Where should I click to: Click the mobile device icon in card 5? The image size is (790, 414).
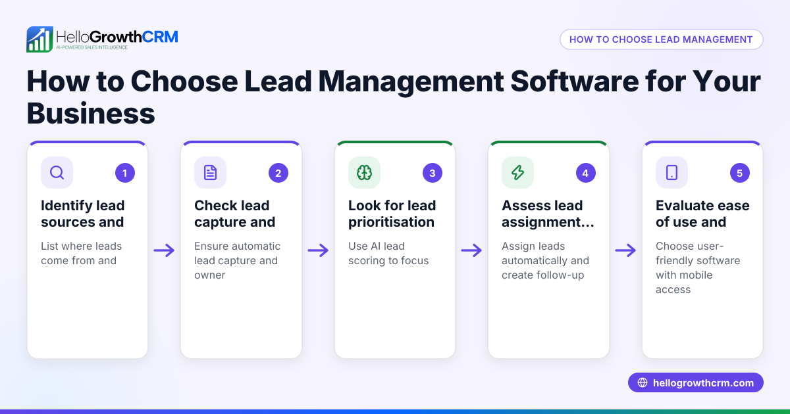pos(671,173)
